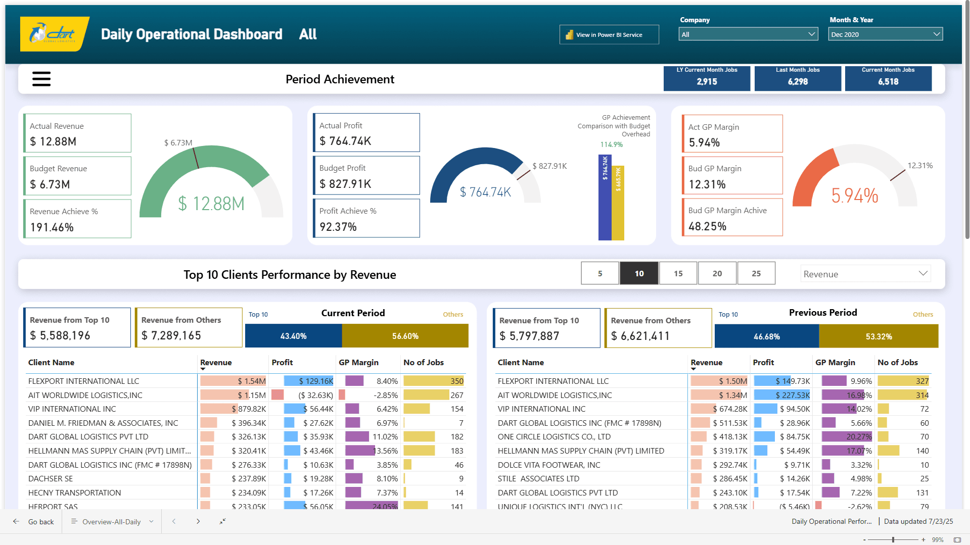This screenshot has height=545, width=970.
Task: Sort by Client Name in Current Period table
Action: click(x=51, y=362)
